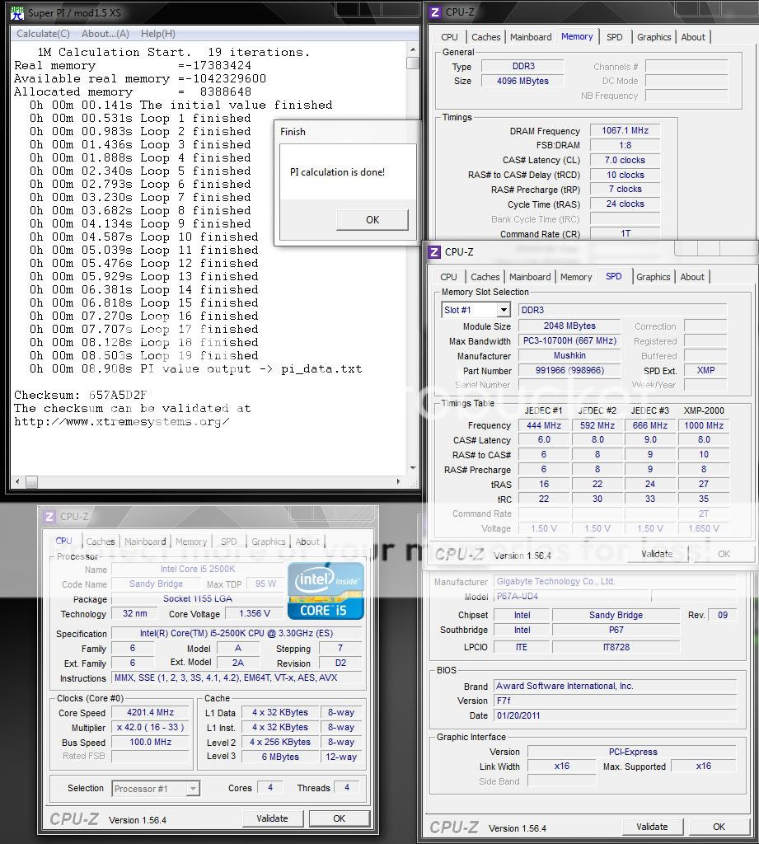Open About tab in CPU-Z CPU window
The height and width of the screenshot is (844, 759).
[x=307, y=542]
